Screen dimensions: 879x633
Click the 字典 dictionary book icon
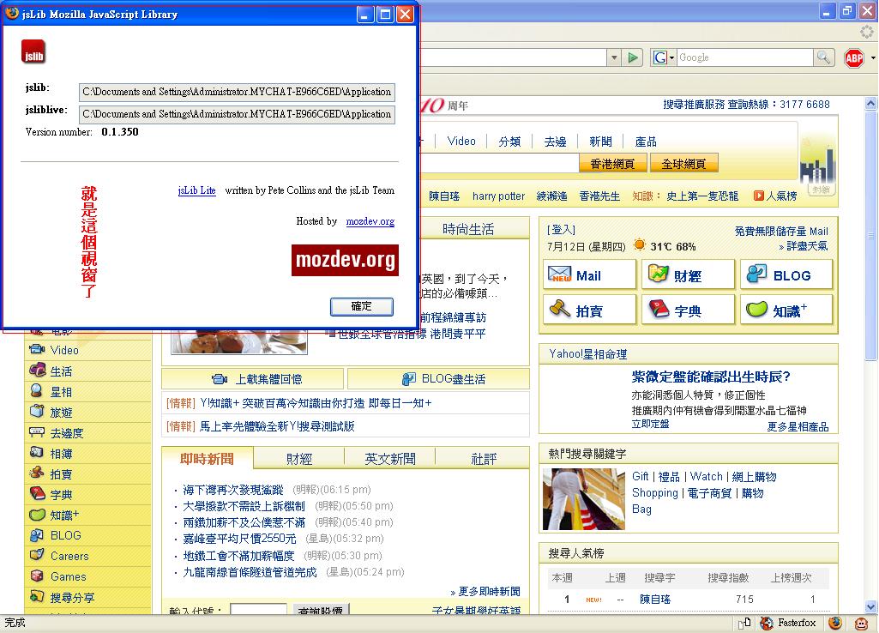(x=659, y=310)
